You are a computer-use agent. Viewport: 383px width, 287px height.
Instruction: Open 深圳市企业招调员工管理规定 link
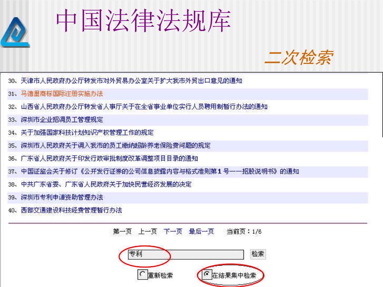pyautogui.click(x=62, y=120)
